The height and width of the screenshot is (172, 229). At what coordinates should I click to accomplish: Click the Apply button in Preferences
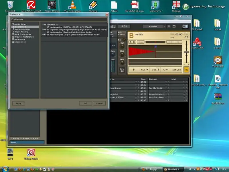coord(18,103)
